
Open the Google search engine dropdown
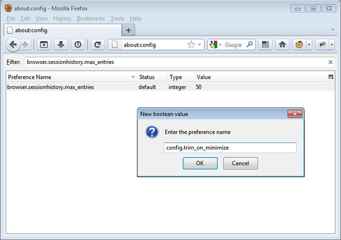click(x=217, y=45)
